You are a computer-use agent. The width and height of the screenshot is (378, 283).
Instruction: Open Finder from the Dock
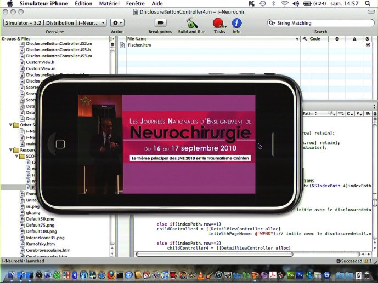pos(12,275)
